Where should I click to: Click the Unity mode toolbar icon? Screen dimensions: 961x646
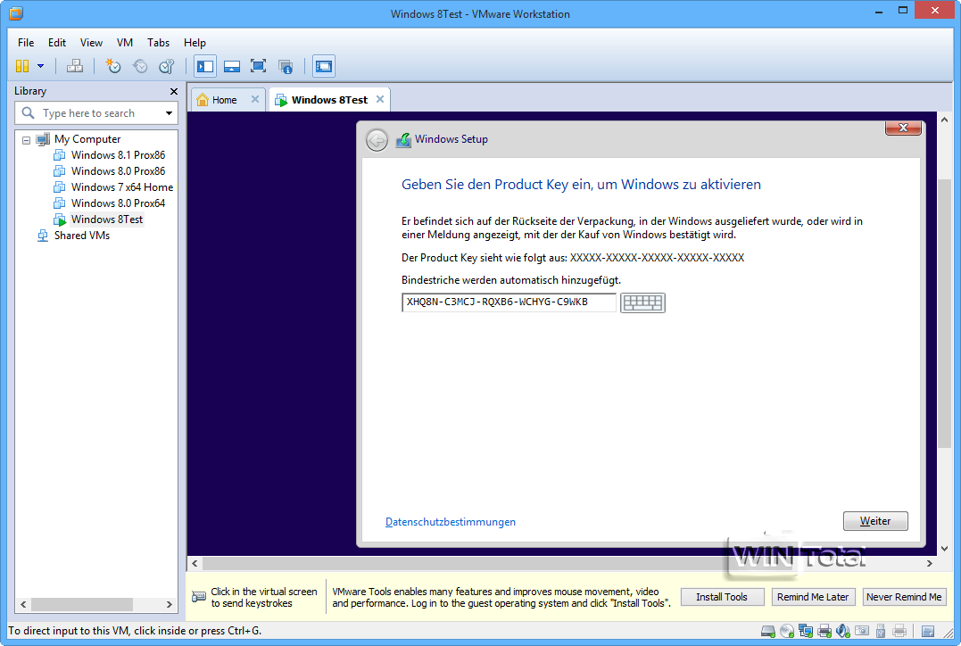pos(285,66)
